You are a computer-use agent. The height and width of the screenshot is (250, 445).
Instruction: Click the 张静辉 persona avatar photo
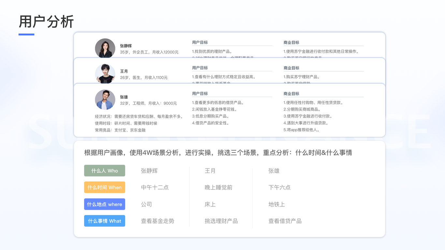pyautogui.click(x=105, y=48)
